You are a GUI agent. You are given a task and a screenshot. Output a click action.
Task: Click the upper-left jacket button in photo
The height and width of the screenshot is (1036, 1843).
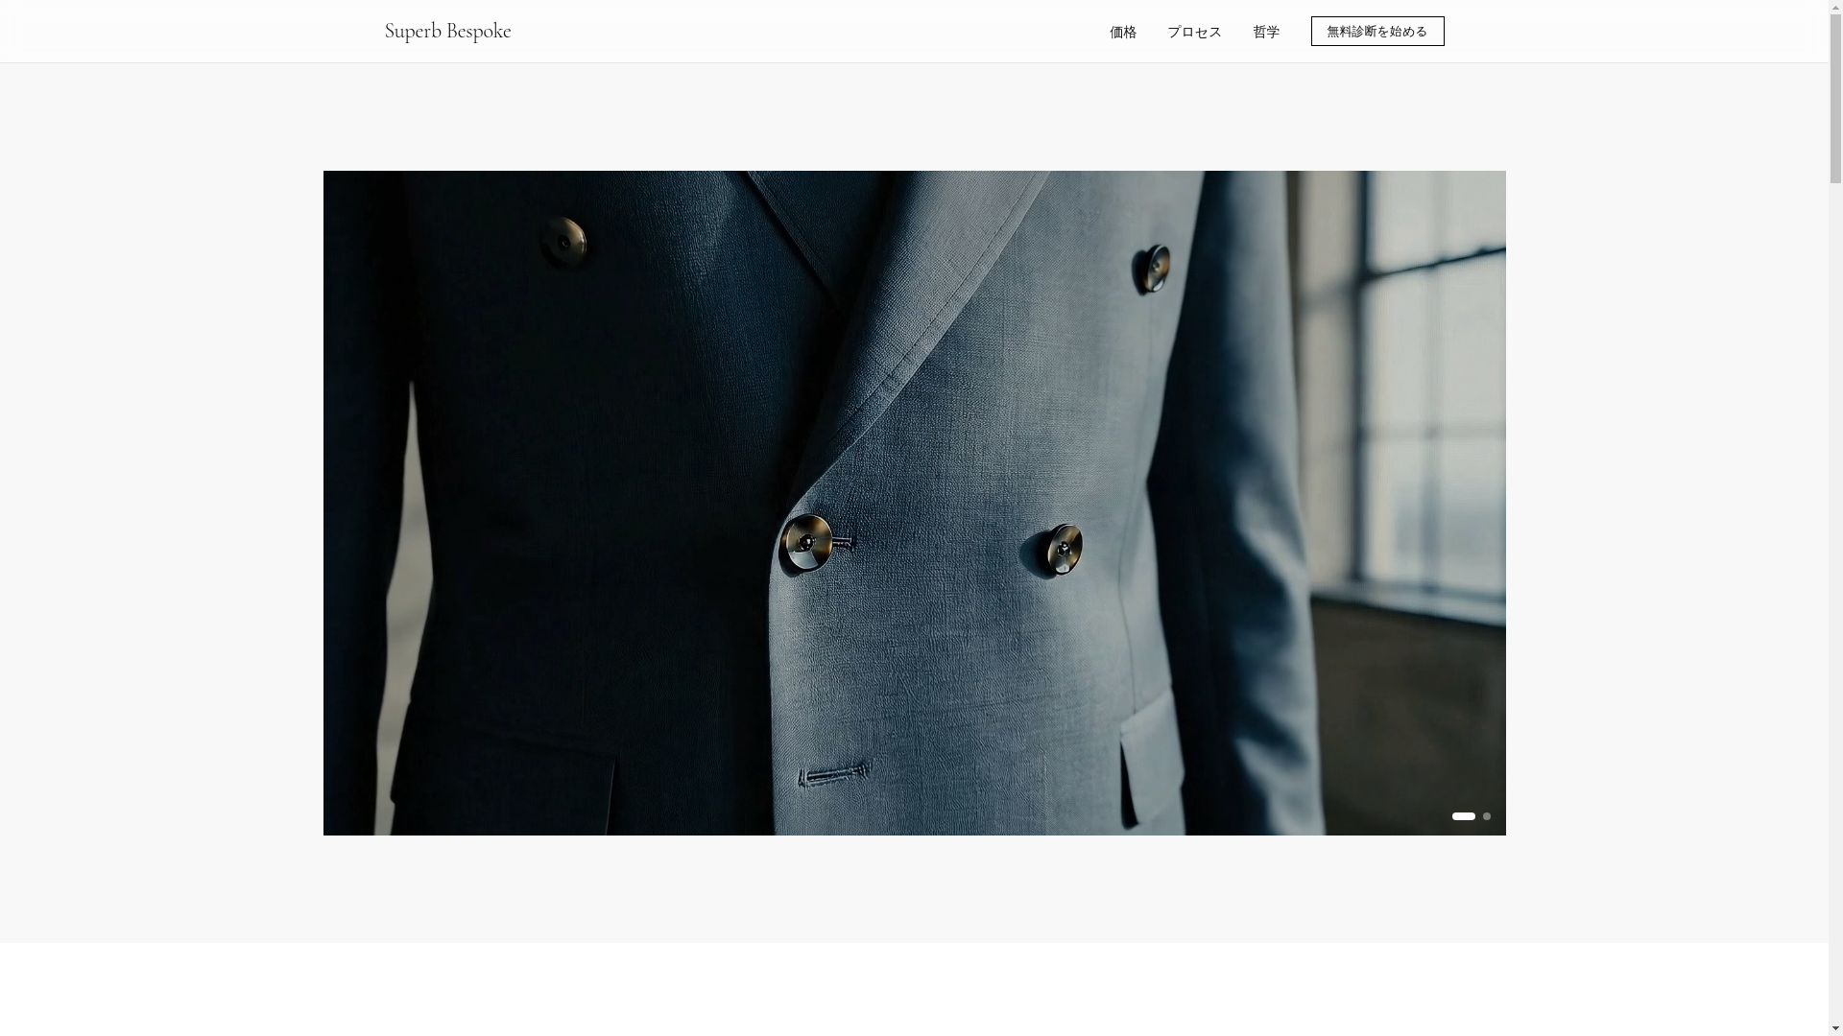click(563, 241)
